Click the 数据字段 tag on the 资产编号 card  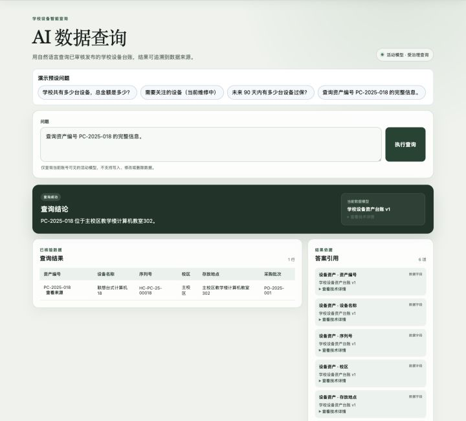416,274
